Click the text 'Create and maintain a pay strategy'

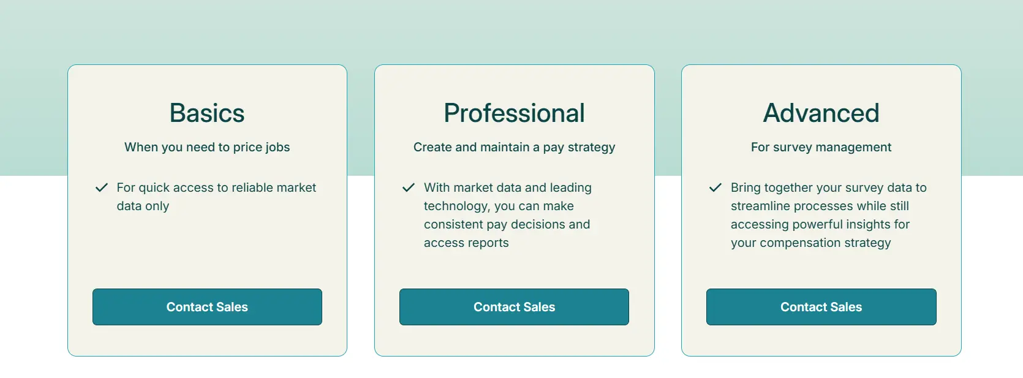coord(514,147)
